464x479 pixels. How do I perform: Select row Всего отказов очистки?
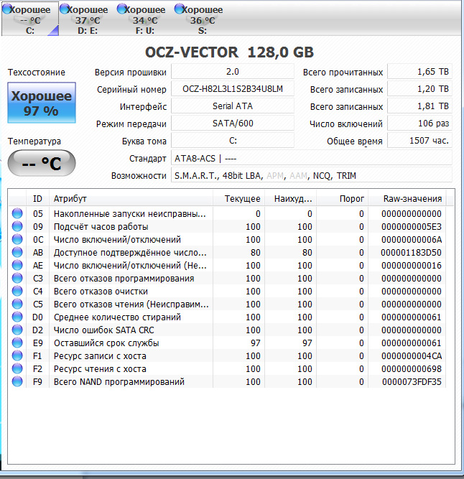pyautogui.click(x=227, y=291)
